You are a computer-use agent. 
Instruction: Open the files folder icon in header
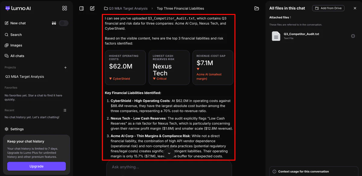click(x=257, y=8)
